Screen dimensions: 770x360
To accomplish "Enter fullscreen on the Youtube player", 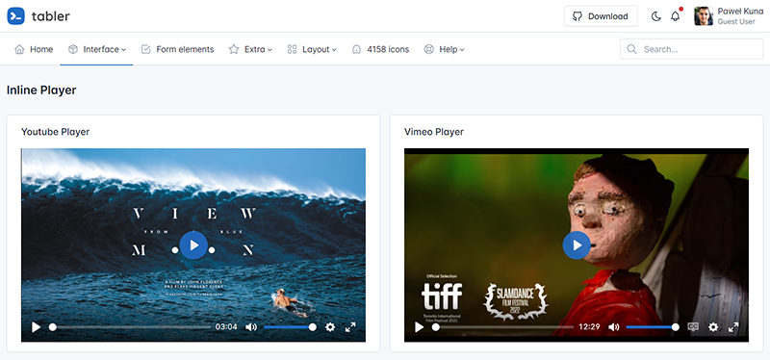I will pyautogui.click(x=350, y=327).
